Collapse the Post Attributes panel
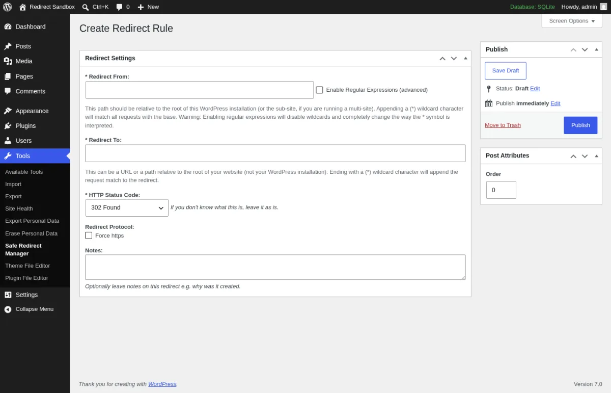 596,156
